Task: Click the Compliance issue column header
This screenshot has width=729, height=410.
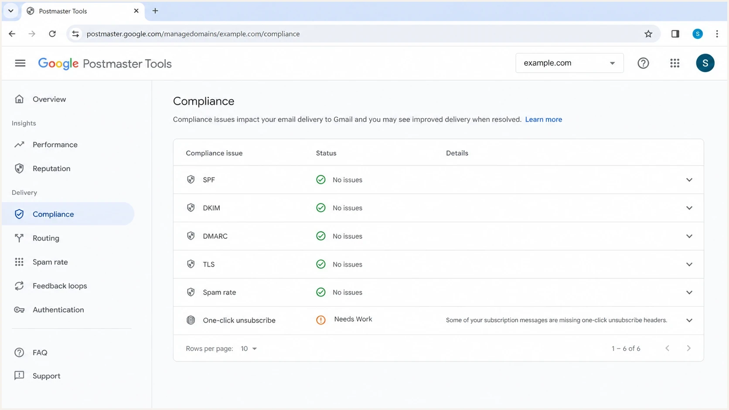Action: pyautogui.click(x=214, y=153)
